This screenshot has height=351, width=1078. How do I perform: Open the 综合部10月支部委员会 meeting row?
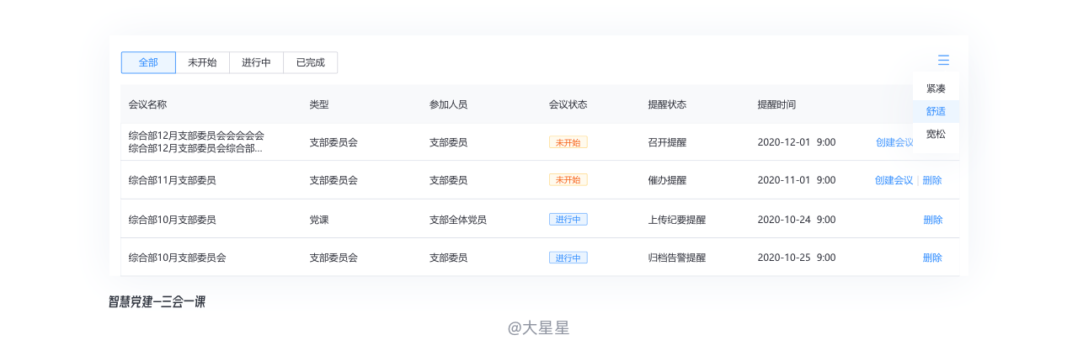pos(178,258)
